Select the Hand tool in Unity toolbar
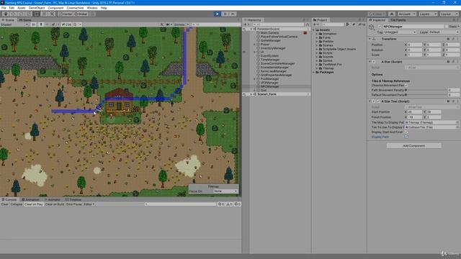Viewport: 461px width, 259px height. pyautogui.click(x=6, y=14)
